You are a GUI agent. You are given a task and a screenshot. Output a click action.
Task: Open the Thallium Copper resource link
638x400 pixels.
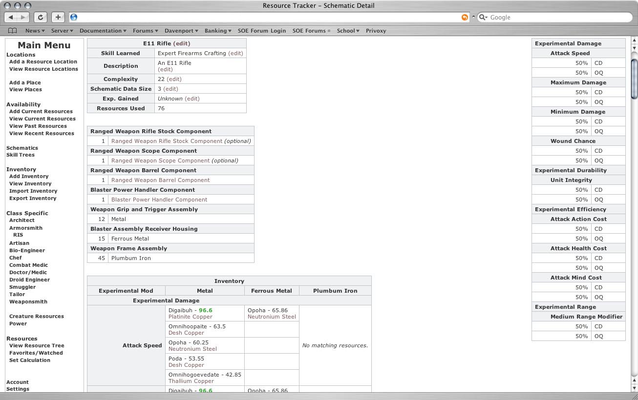(x=191, y=381)
